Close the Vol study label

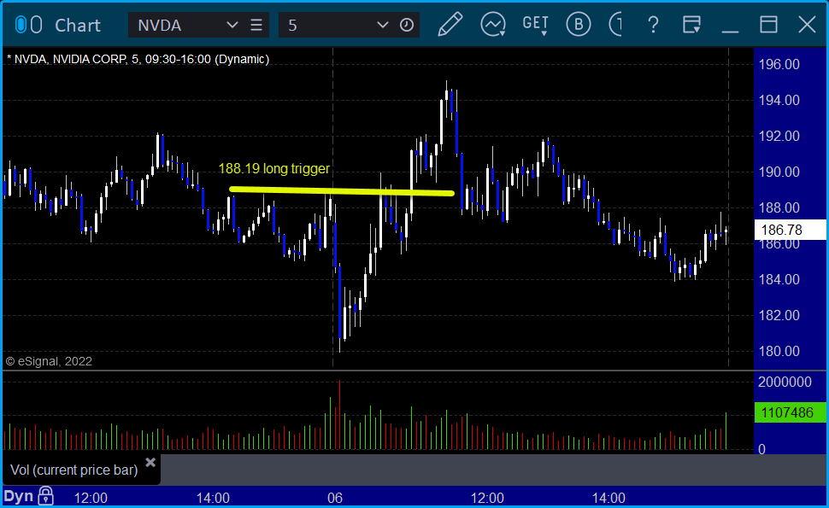(150, 463)
